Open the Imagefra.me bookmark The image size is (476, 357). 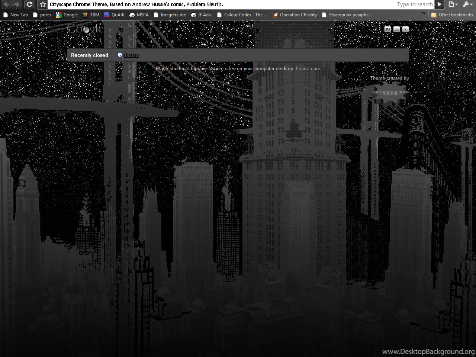[170, 15]
